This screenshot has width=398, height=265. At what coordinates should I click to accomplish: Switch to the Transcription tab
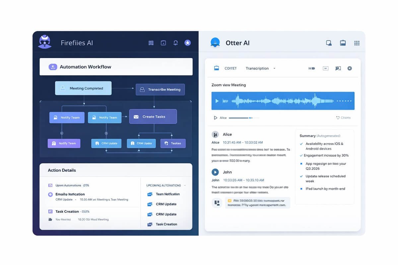pos(257,68)
